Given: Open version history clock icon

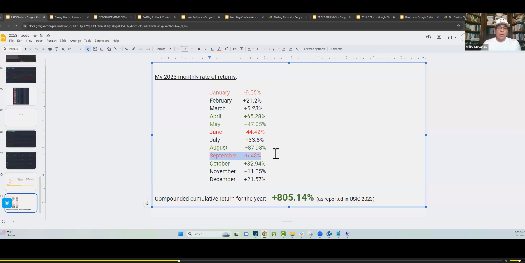Looking at the screenshot, I should click(x=428, y=37).
